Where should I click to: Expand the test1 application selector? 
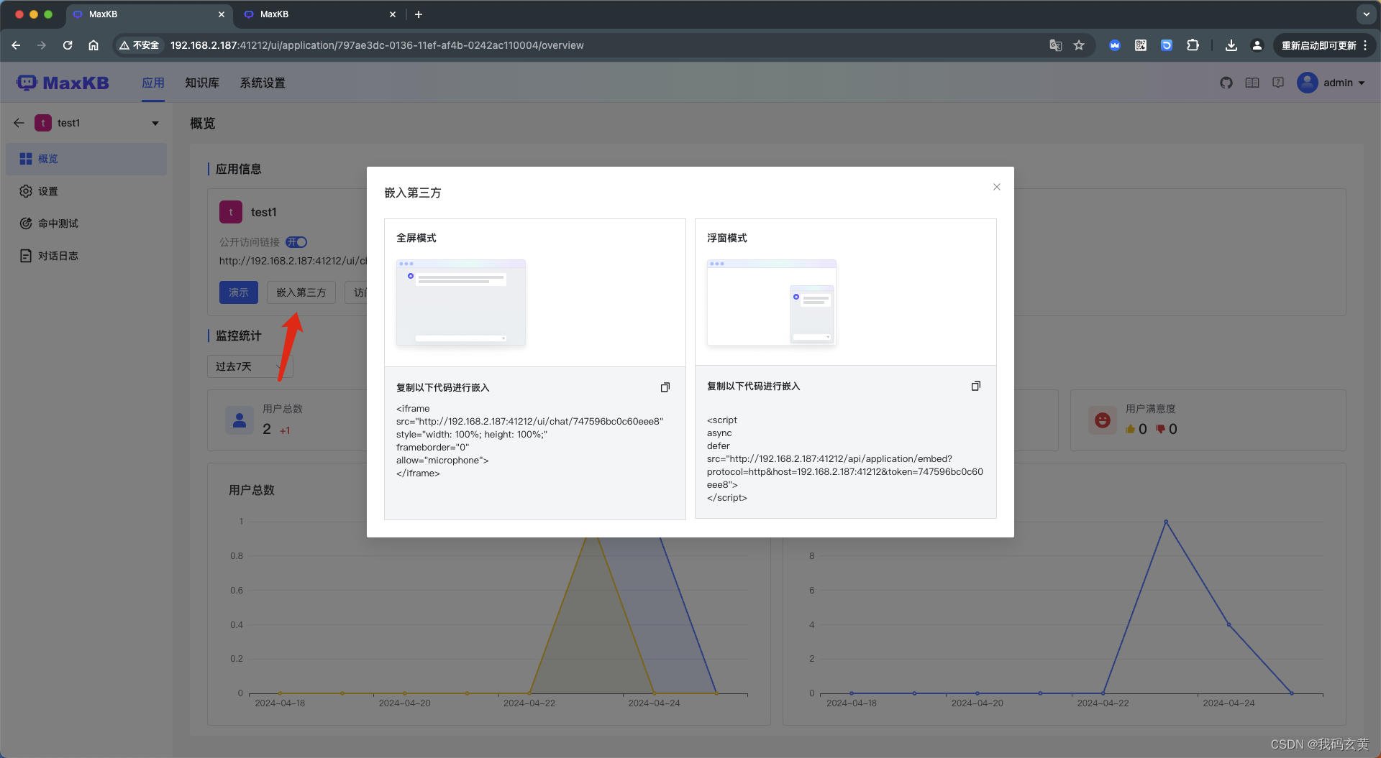tap(155, 123)
